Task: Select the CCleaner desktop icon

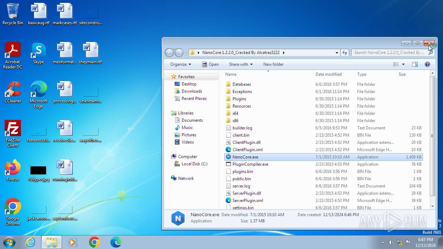Action: point(13,92)
